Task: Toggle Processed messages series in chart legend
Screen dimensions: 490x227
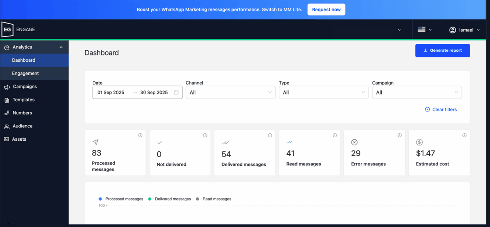Action: click(x=121, y=199)
